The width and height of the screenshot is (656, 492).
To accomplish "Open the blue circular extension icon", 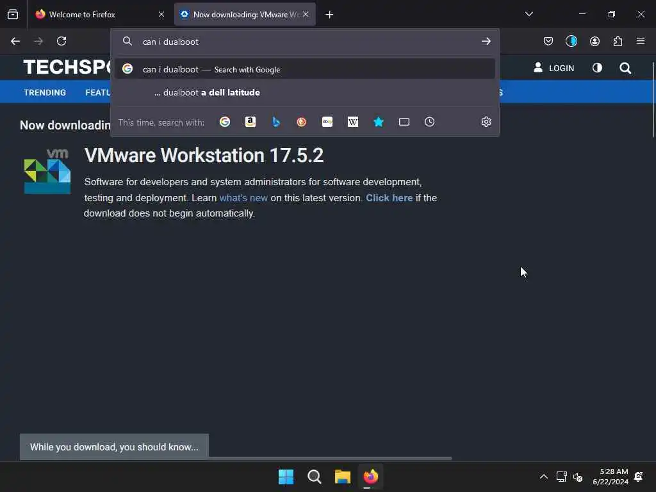I will 571,41.
